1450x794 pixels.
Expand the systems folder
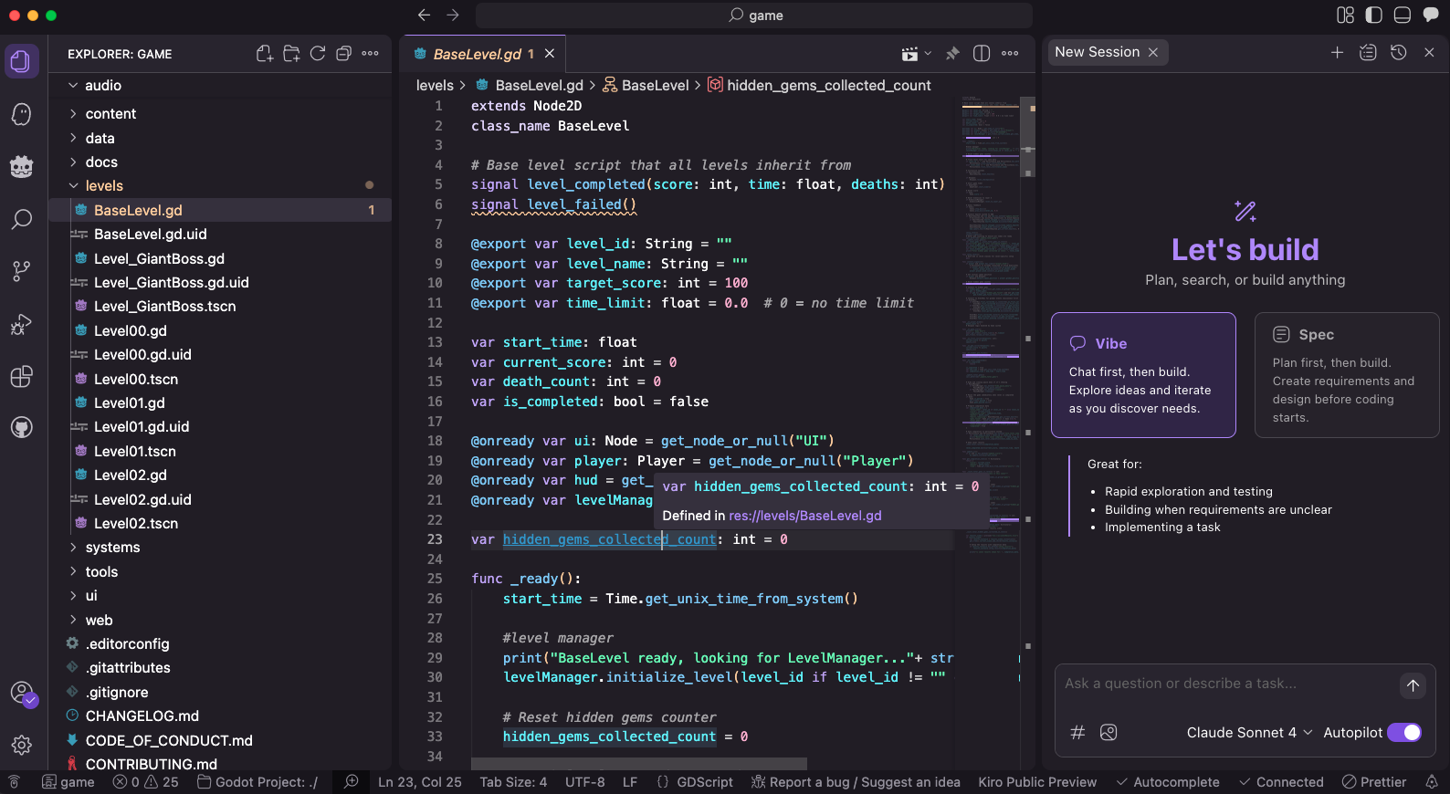[x=219, y=547]
